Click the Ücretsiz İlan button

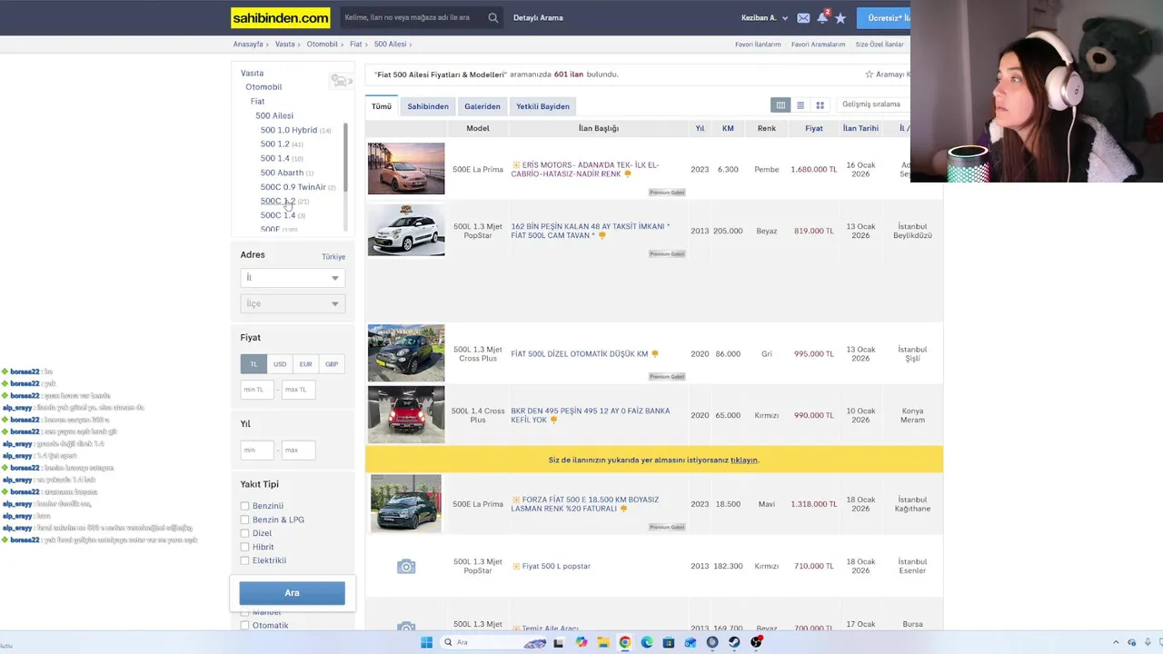[885, 18]
